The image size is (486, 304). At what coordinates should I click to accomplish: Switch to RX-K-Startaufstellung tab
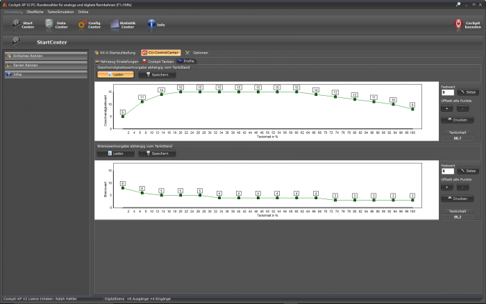coord(116,53)
